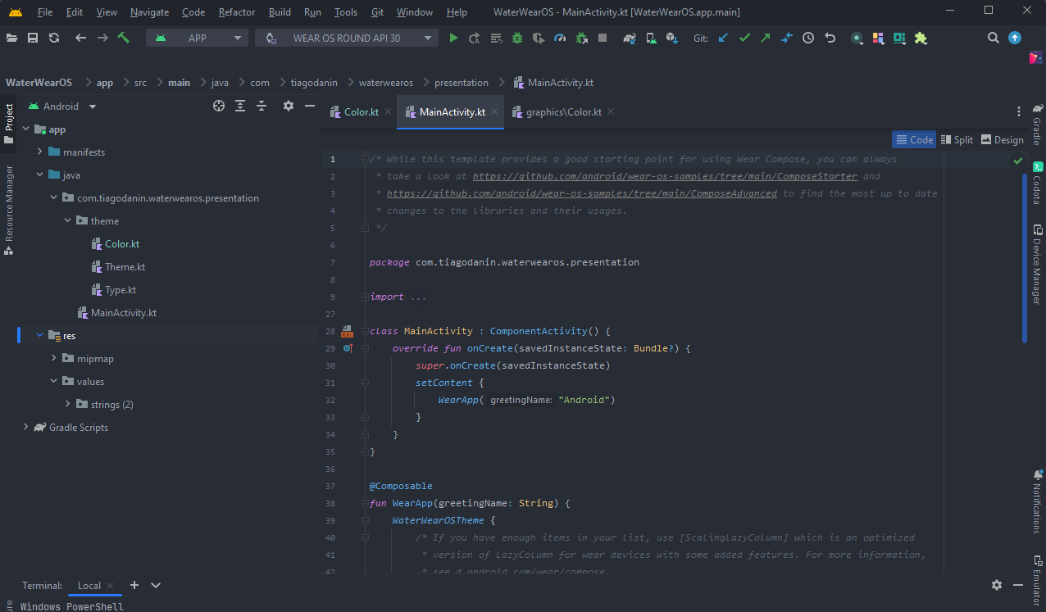Build the project with the hammer icon
The image size is (1046, 612).
(x=124, y=38)
